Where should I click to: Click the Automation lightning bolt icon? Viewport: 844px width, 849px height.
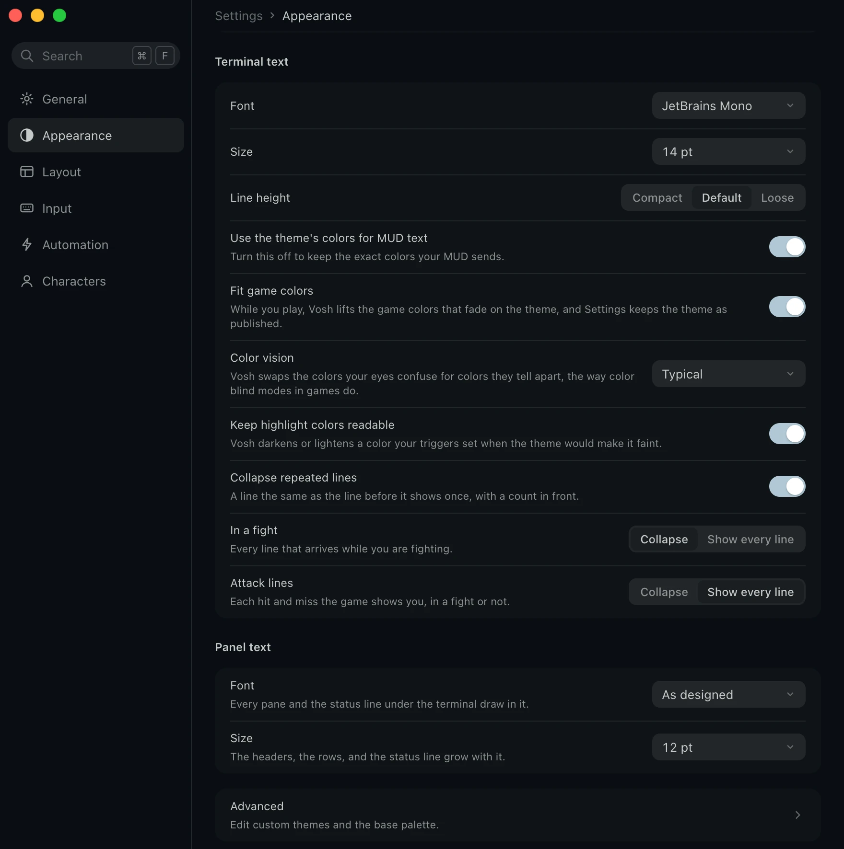pos(27,245)
